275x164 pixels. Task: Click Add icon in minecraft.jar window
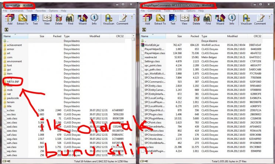tap(10, 20)
